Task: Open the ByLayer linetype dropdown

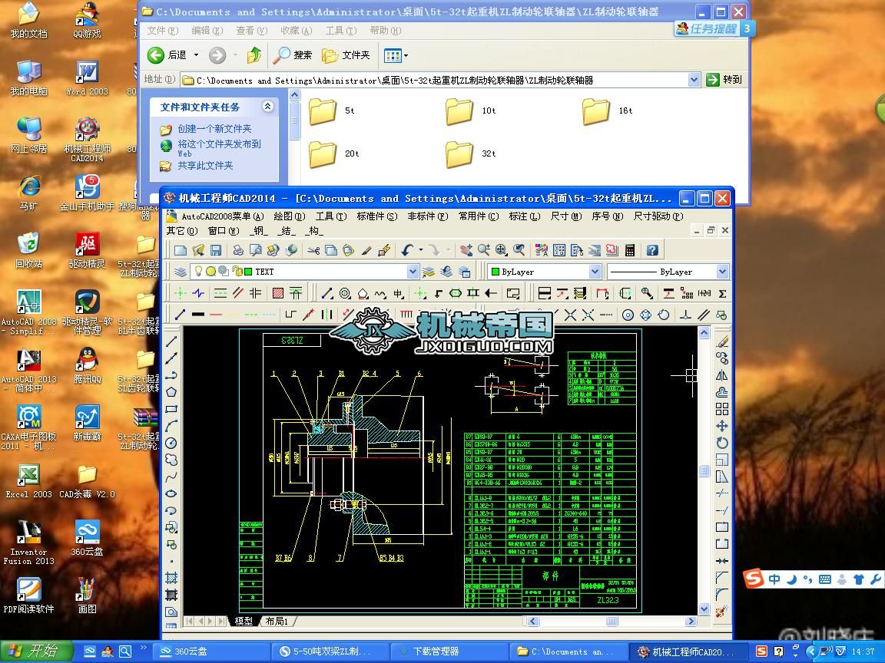Action: pyautogui.click(x=722, y=272)
